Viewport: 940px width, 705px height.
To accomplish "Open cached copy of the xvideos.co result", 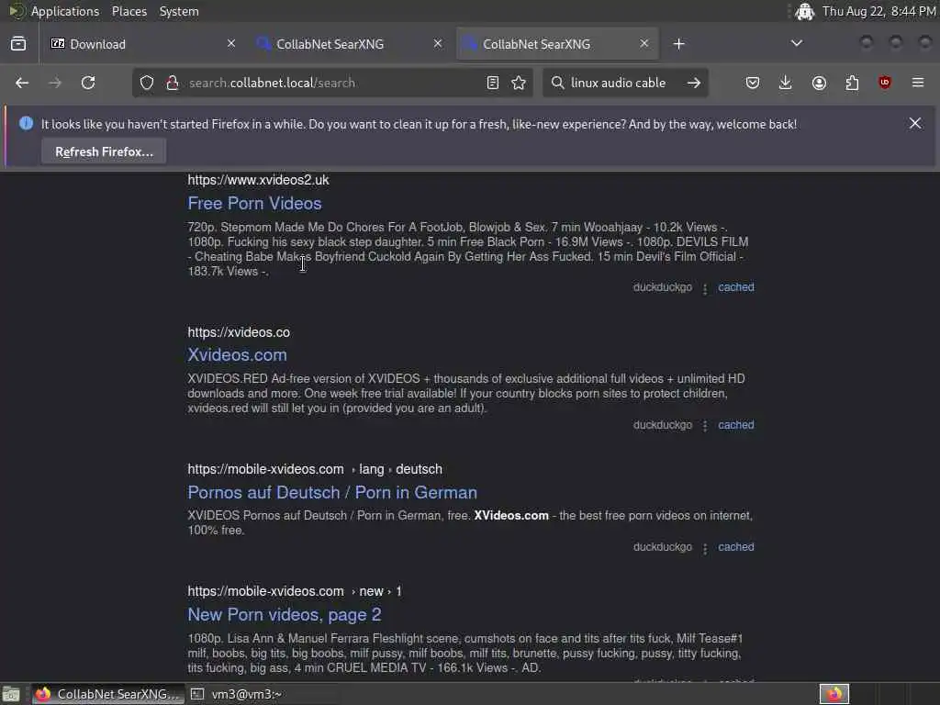I will 736,425.
